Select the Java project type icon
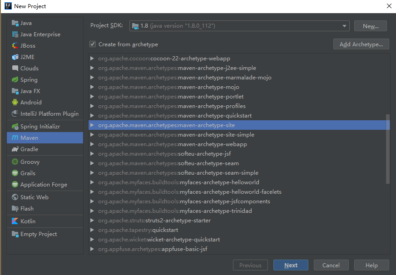The image size is (396, 275). pos(15,23)
